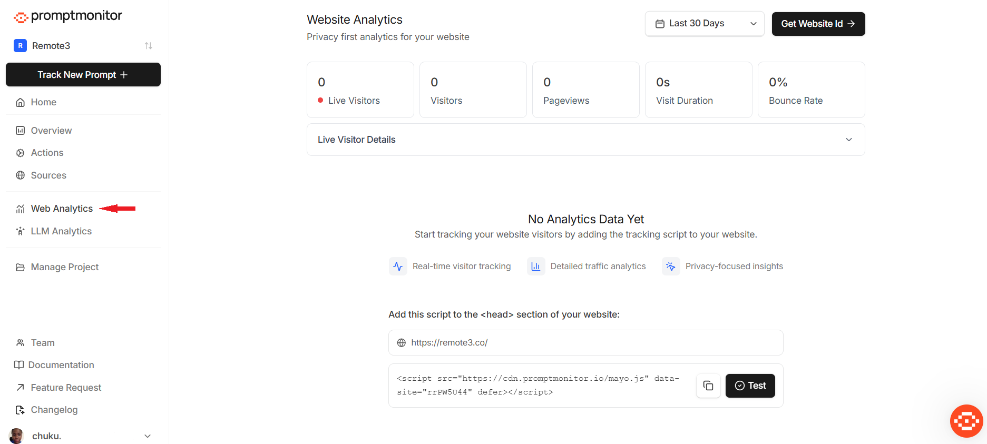
Task: Switch to LLM Analytics
Action: pos(61,231)
